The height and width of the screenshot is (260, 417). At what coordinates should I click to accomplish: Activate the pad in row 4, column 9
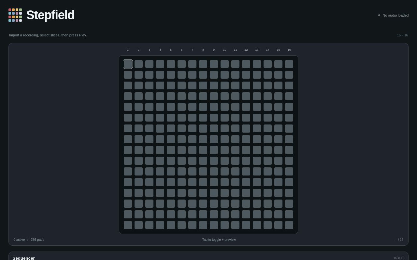214,96
